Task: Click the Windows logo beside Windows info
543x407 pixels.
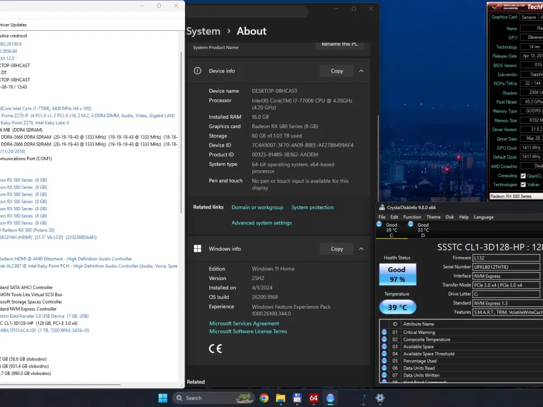Action: pyautogui.click(x=197, y=248)
